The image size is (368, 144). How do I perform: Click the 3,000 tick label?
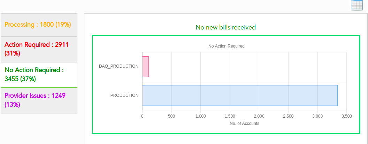317,116
